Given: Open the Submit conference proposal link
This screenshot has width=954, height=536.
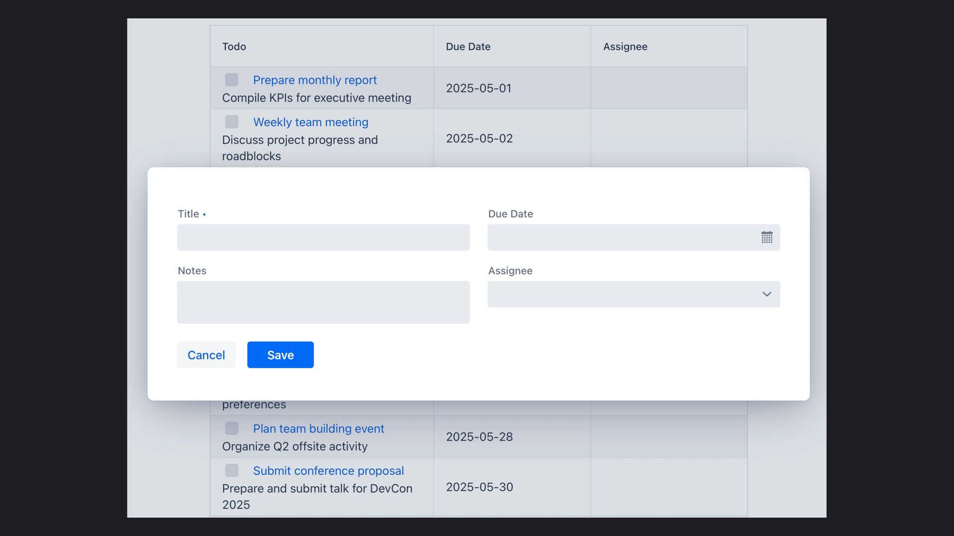Looking at the screenshot, I should click(x=328, y=470).
